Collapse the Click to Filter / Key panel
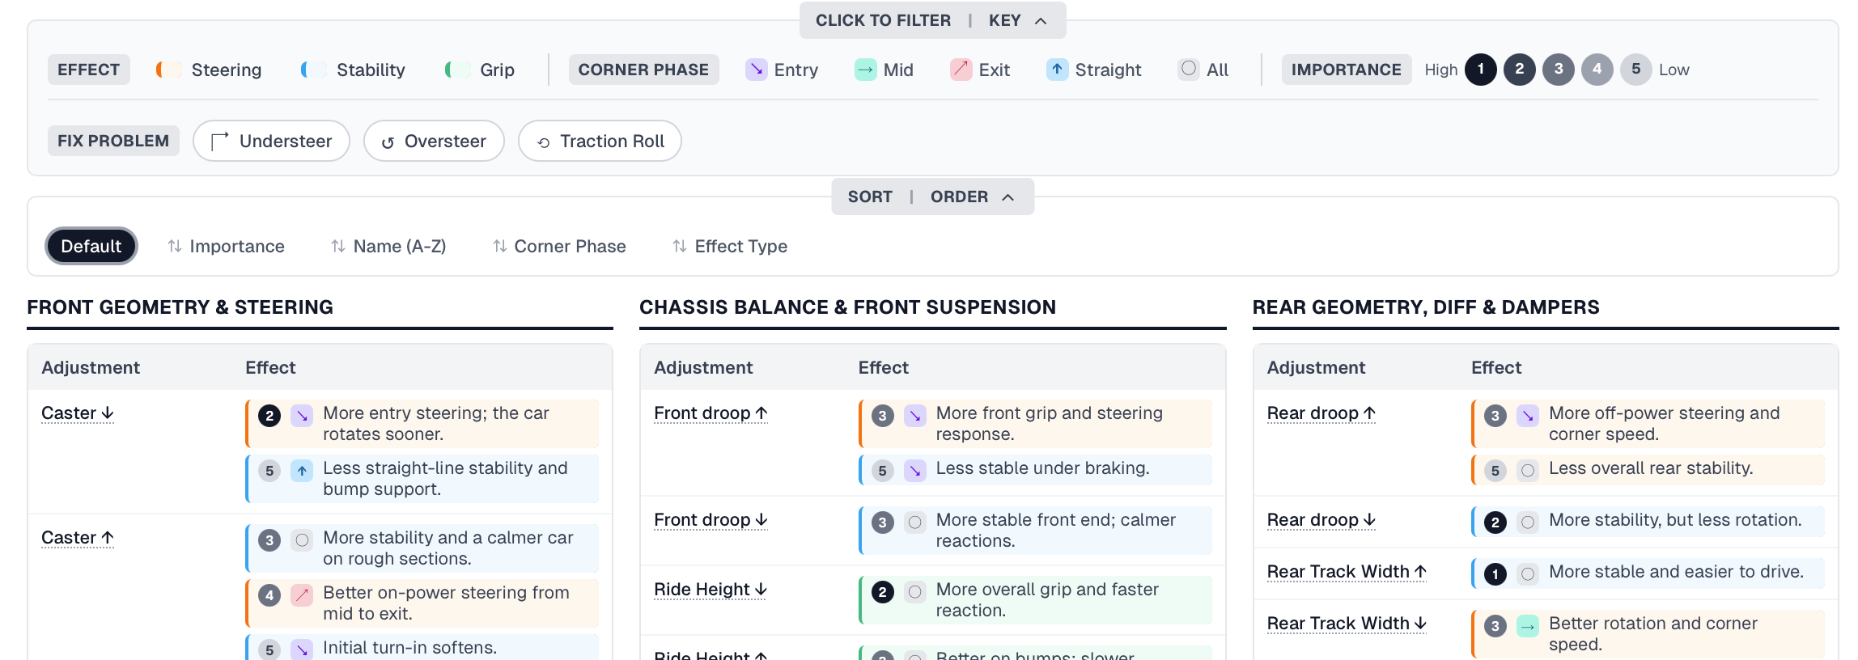The height and width of the screenshot is (660, 1858). pos(932,20)
